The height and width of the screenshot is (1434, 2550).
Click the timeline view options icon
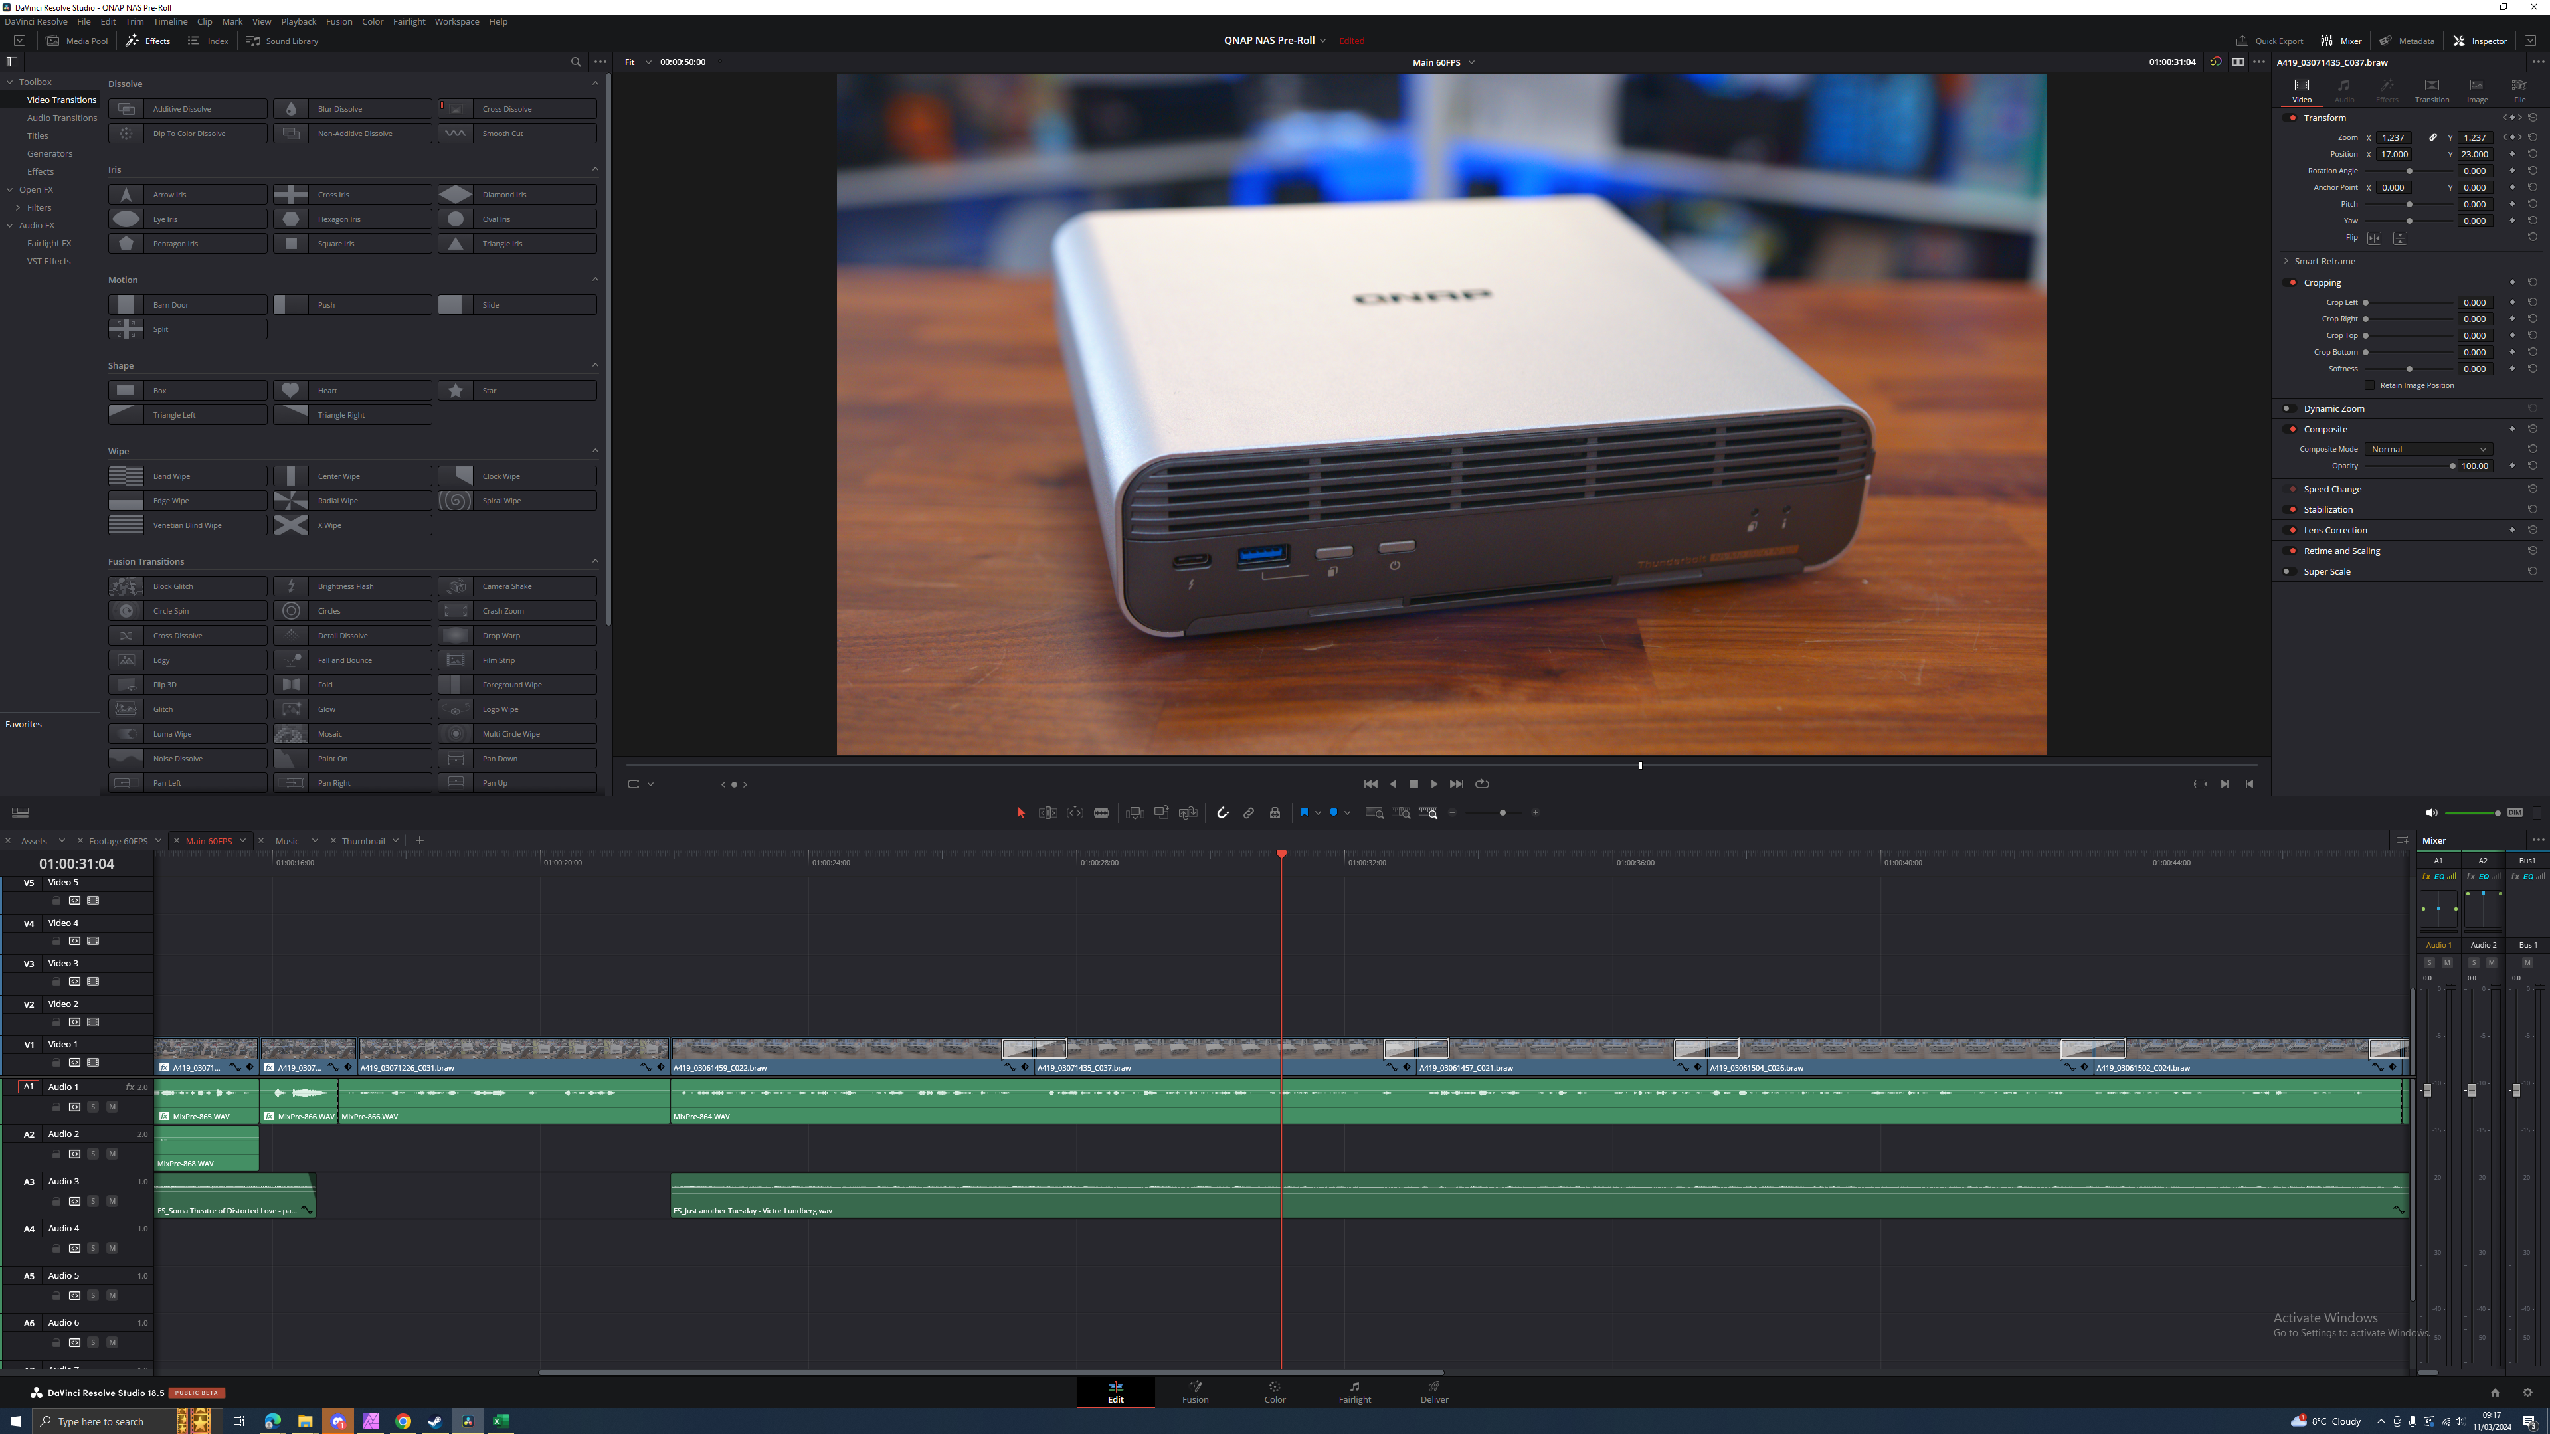point(20,812)
